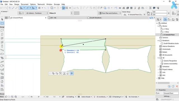Click navigator horizontal scrollbar
Image resolution: width=179 pixels, height=101 pixels.
coord(163,83)
